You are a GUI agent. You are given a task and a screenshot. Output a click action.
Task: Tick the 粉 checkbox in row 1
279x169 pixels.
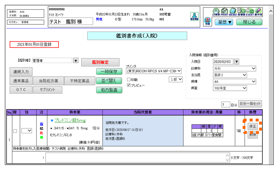pyautogui.click(x=15, y=131)
